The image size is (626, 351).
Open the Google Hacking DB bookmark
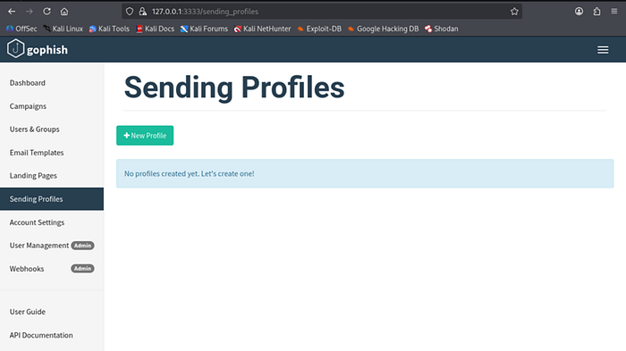pos(384,29)
